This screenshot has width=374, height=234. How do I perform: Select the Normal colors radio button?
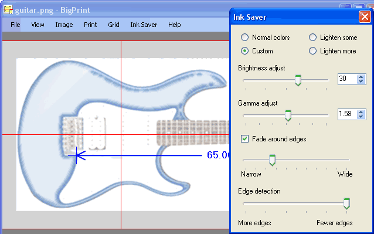[244, 38]
